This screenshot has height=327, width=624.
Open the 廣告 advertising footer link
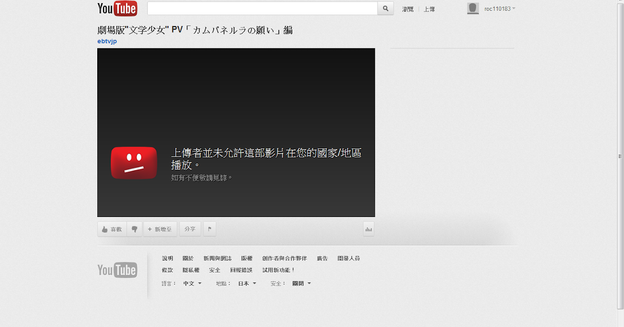coord(322,258)
